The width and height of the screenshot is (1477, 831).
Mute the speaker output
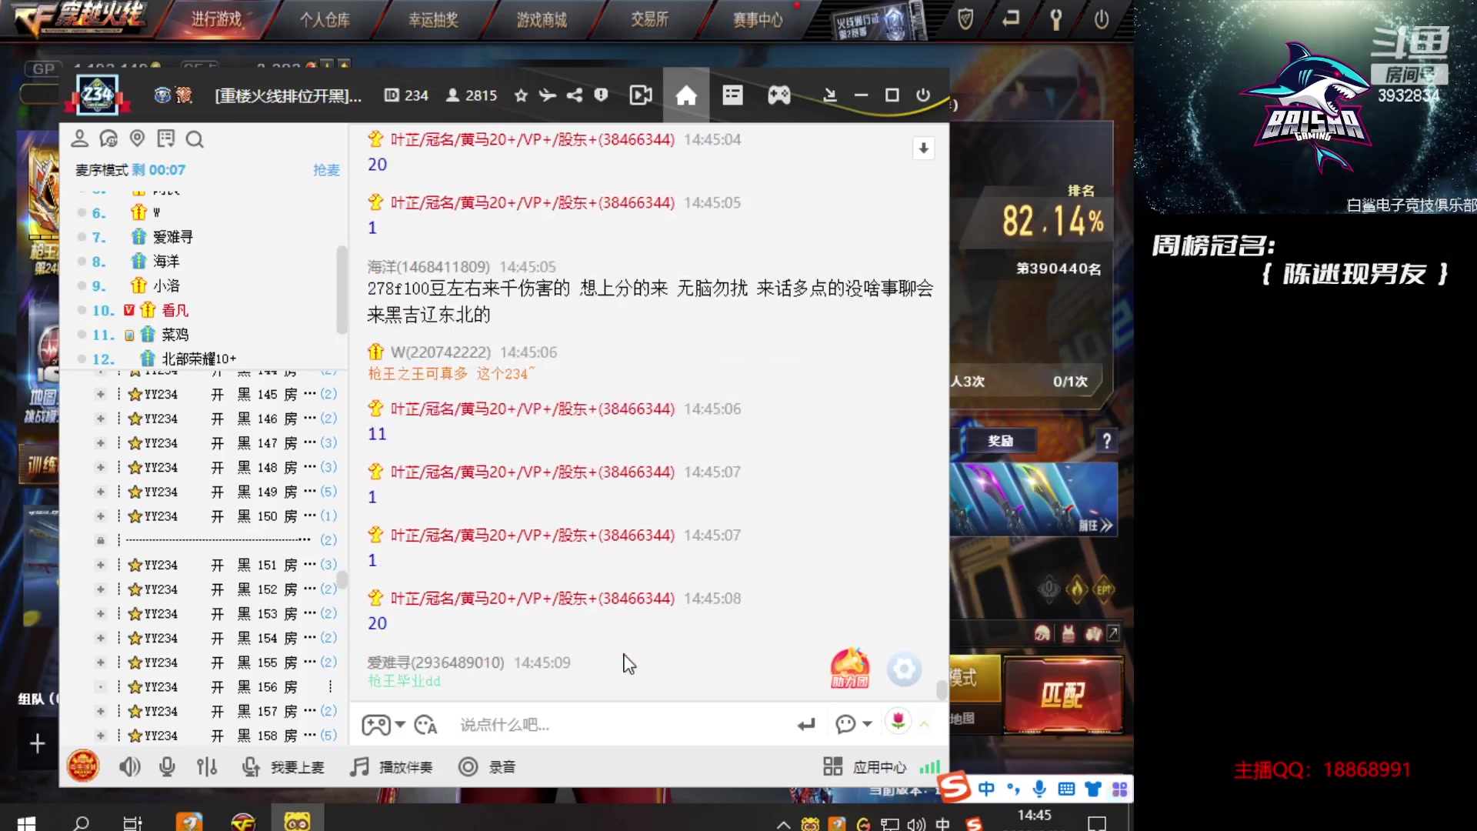[129, 767]
